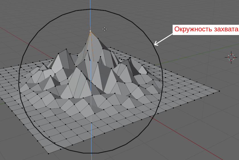
Task: Select the white vertex at mountain peak
Action: point(90,31)
